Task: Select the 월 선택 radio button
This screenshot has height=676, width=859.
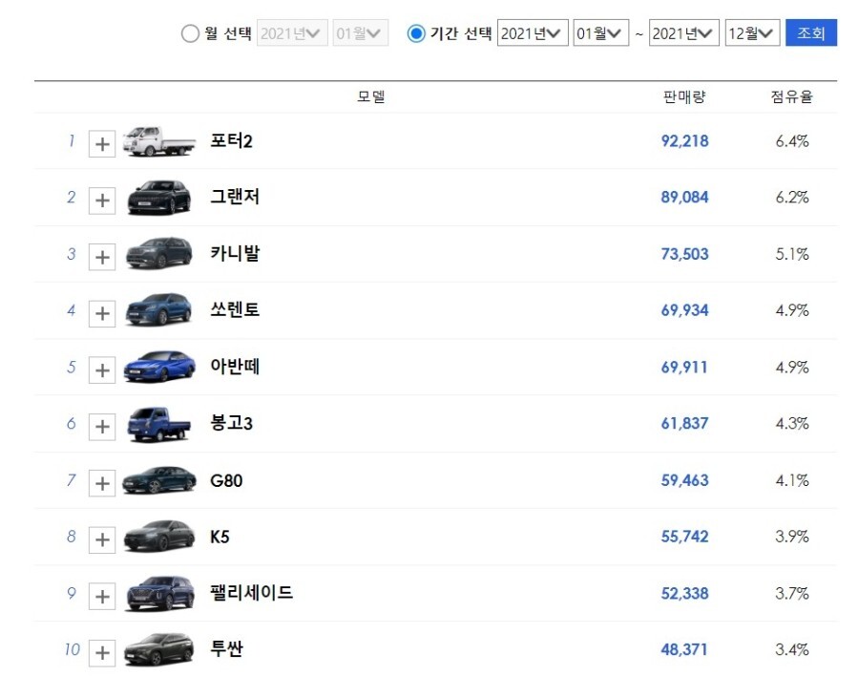Action: tap(190, 33)
